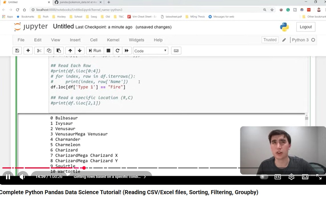Open the command palette keyboard icon
The height and width of the screenshot is (197, 326).
tap(176, 51)
